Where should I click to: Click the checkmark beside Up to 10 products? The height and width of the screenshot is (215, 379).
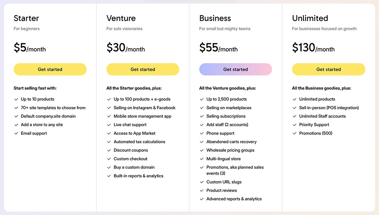click(16, 99)
